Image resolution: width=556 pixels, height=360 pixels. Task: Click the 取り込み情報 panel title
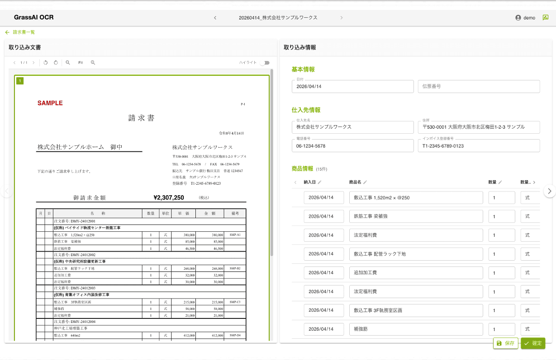point(300,47)
